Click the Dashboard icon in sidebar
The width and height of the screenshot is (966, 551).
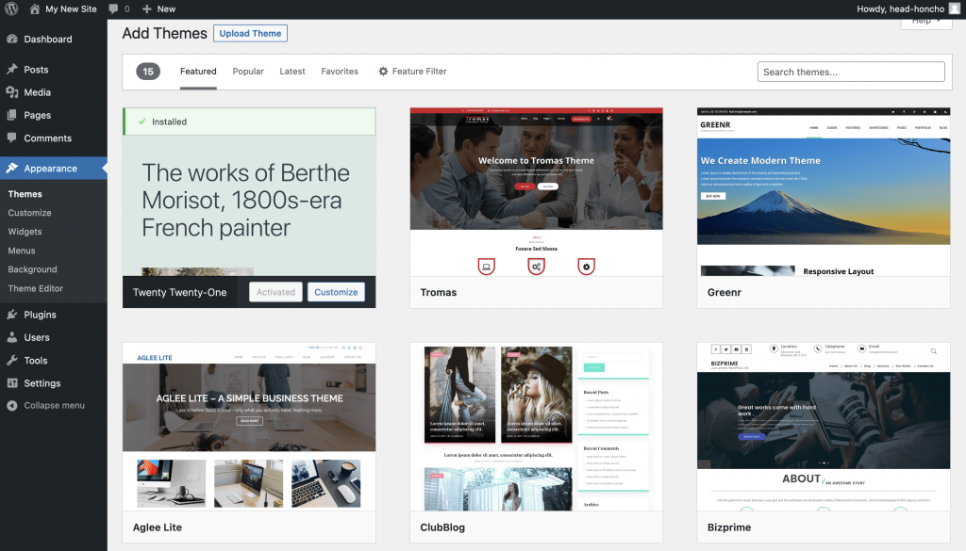12,40
